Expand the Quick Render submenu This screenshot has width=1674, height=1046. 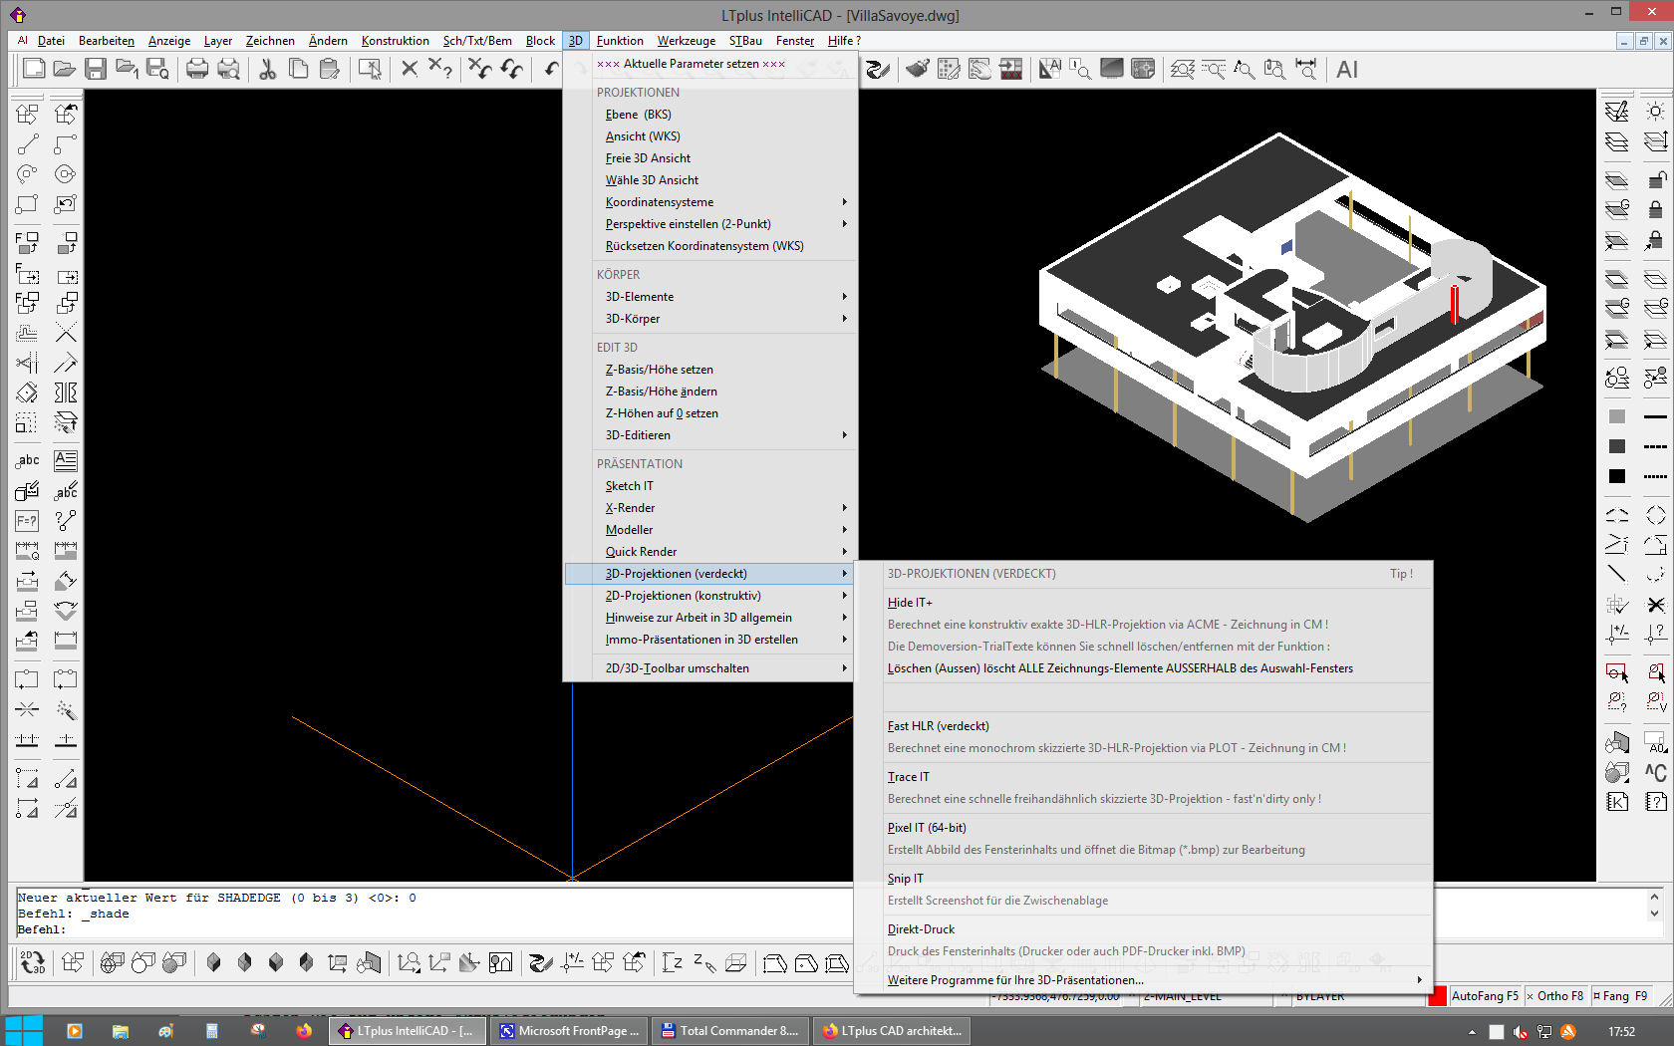[711, 552]
